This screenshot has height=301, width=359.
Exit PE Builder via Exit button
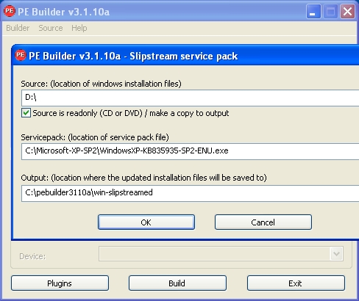[x=296, y=283]
